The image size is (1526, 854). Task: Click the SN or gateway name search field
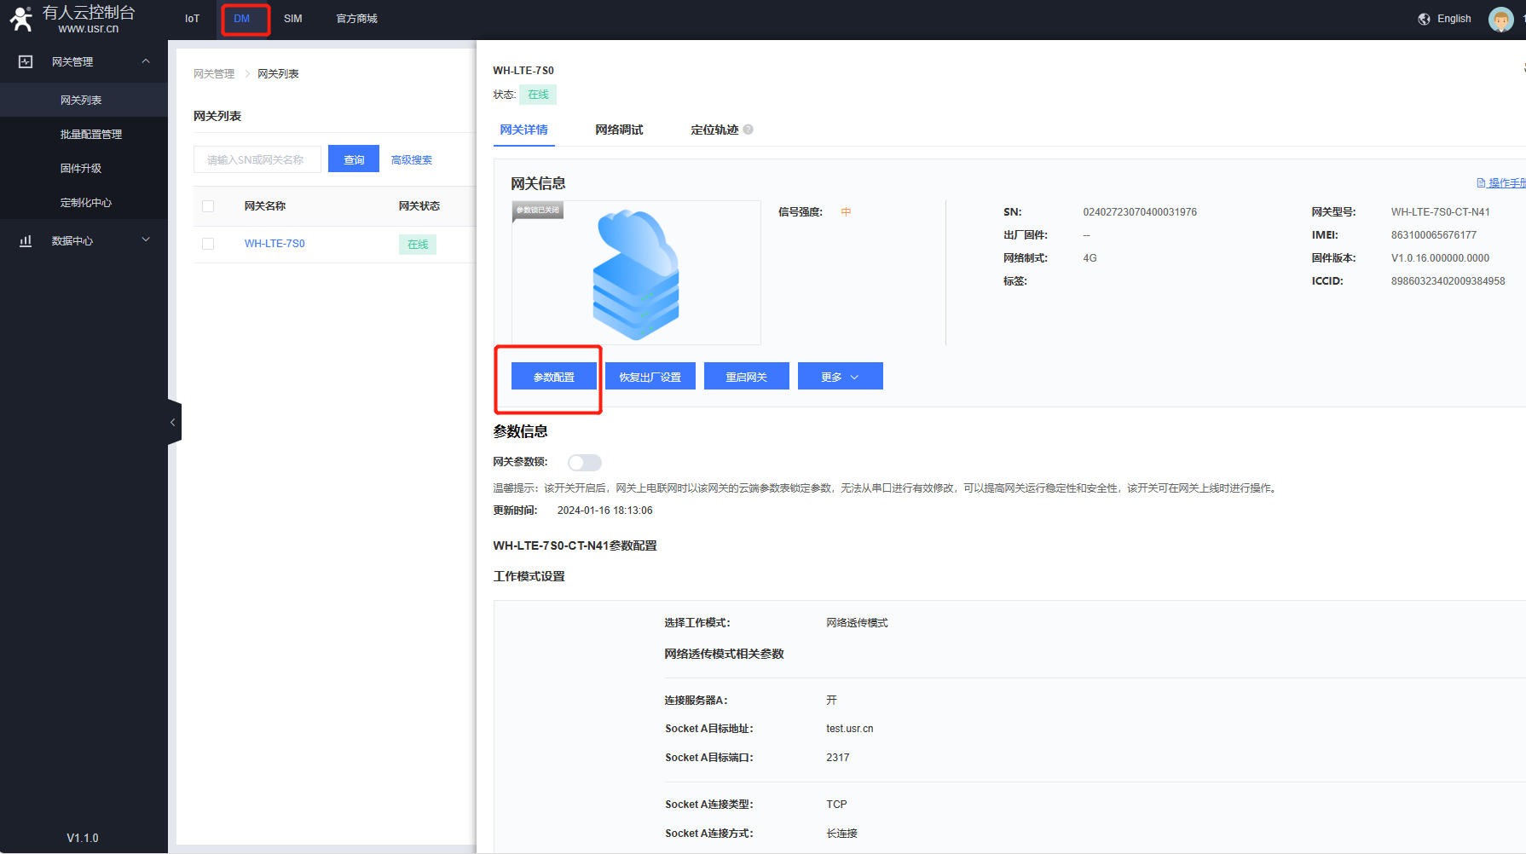click(257, 159)
